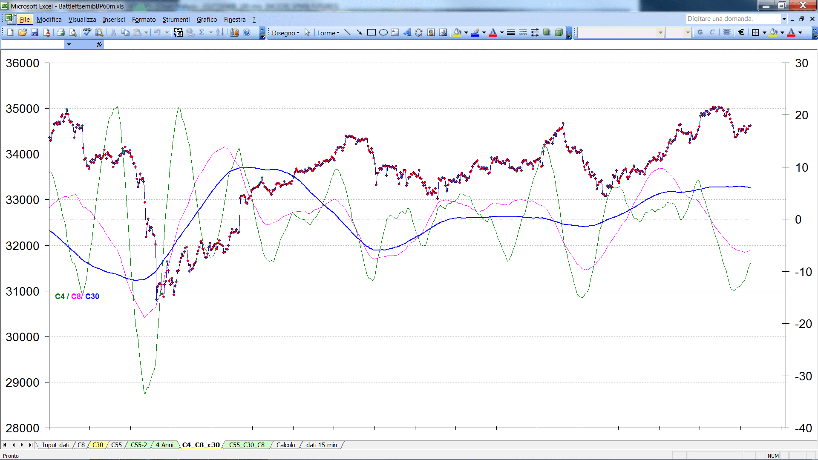Insert picture from file

(443, 32)
